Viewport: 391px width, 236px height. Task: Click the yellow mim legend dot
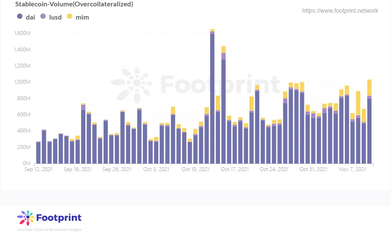pyautogui.click(x=70, y=17)
